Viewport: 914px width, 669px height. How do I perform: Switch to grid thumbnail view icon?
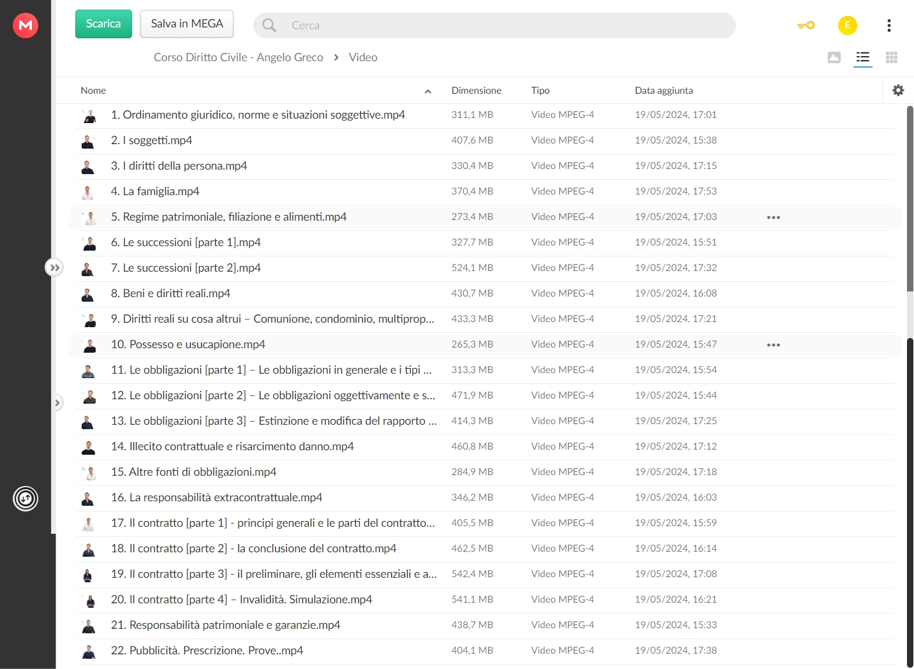tap(892, 57)
